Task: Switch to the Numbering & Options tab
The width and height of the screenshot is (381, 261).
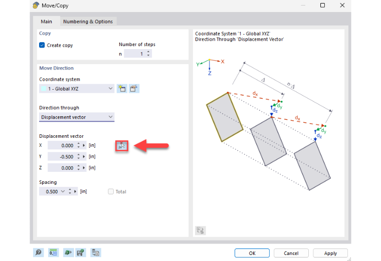Action: click(88, 22)
